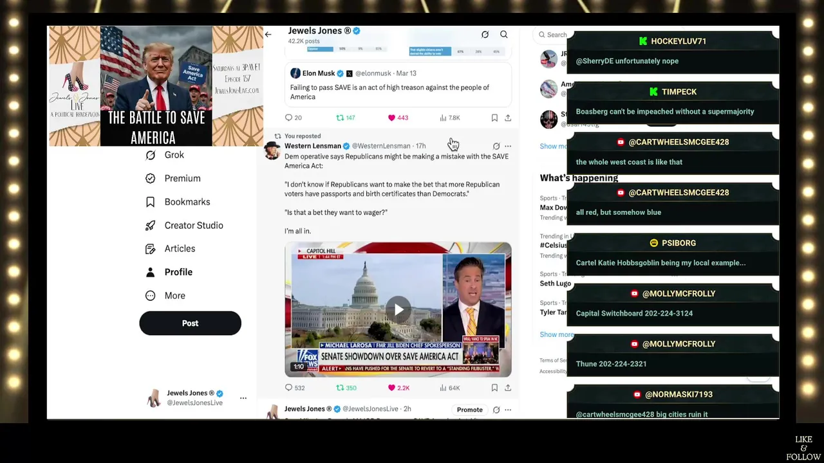Open more options on Western Lensman post
The height and width of the screenshot is (463, 824).
tap(508, 146)
